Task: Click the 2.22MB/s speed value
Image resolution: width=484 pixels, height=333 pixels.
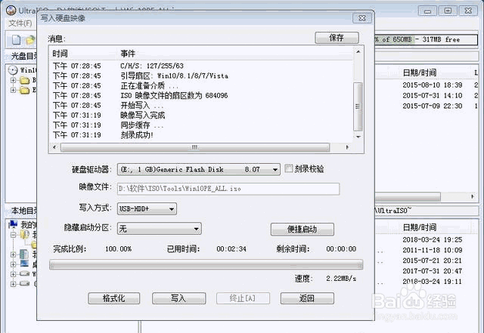Action: tap(341, 279)
